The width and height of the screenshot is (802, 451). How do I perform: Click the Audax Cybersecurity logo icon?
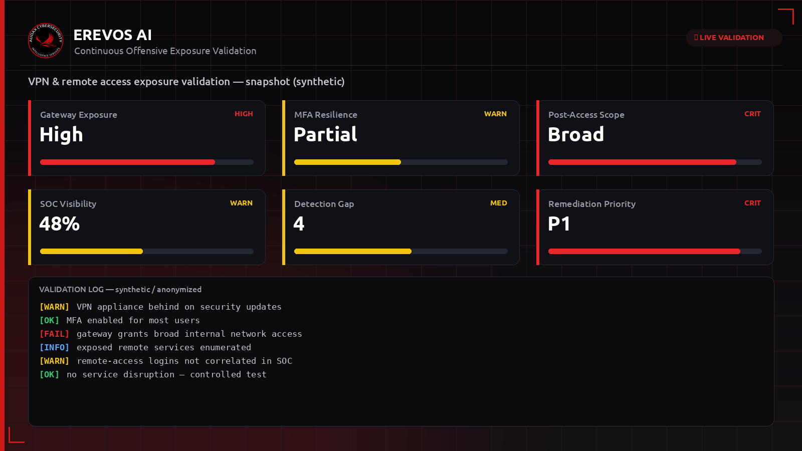point(46,41)
